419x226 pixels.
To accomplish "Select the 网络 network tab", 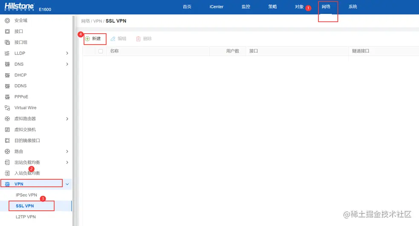I will click(326, 7).
